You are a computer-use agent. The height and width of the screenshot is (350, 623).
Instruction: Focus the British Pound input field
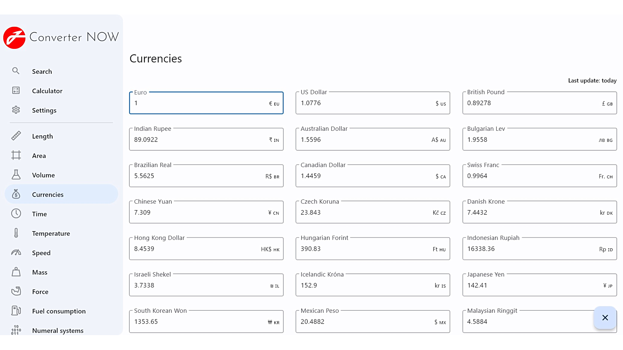point(539,103)
